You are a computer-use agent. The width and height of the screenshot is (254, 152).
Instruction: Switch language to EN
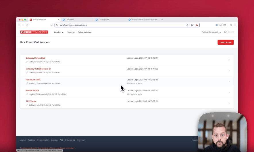pyautogui.click(x=229, y=32)
